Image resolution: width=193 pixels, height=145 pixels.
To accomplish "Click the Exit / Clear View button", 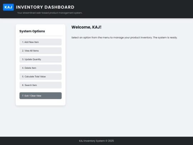I will [x=40, y=96].
